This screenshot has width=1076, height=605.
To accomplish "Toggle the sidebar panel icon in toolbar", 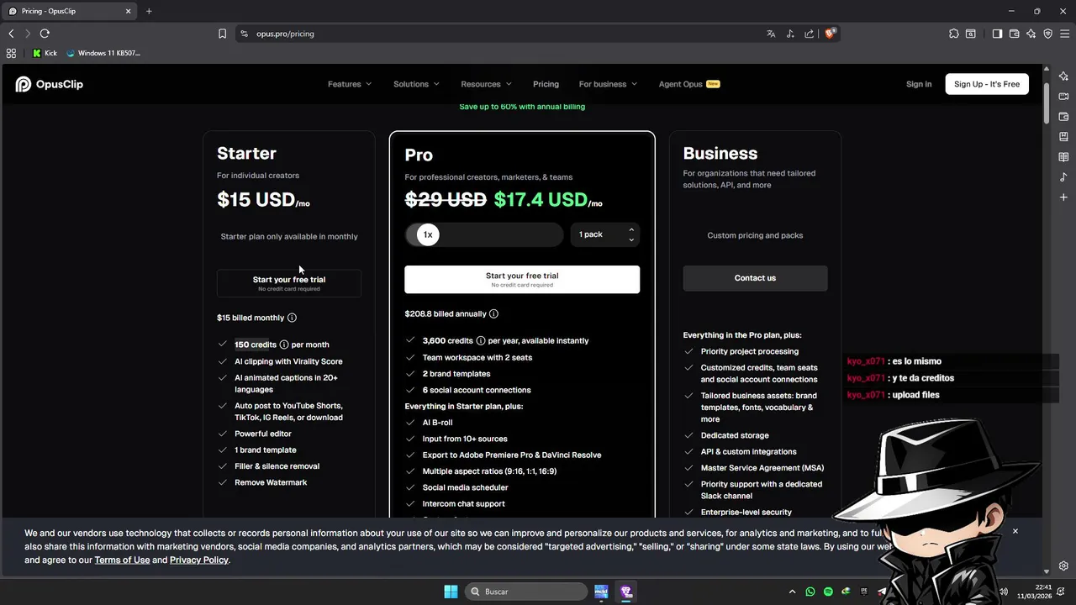I will [997, 34].
